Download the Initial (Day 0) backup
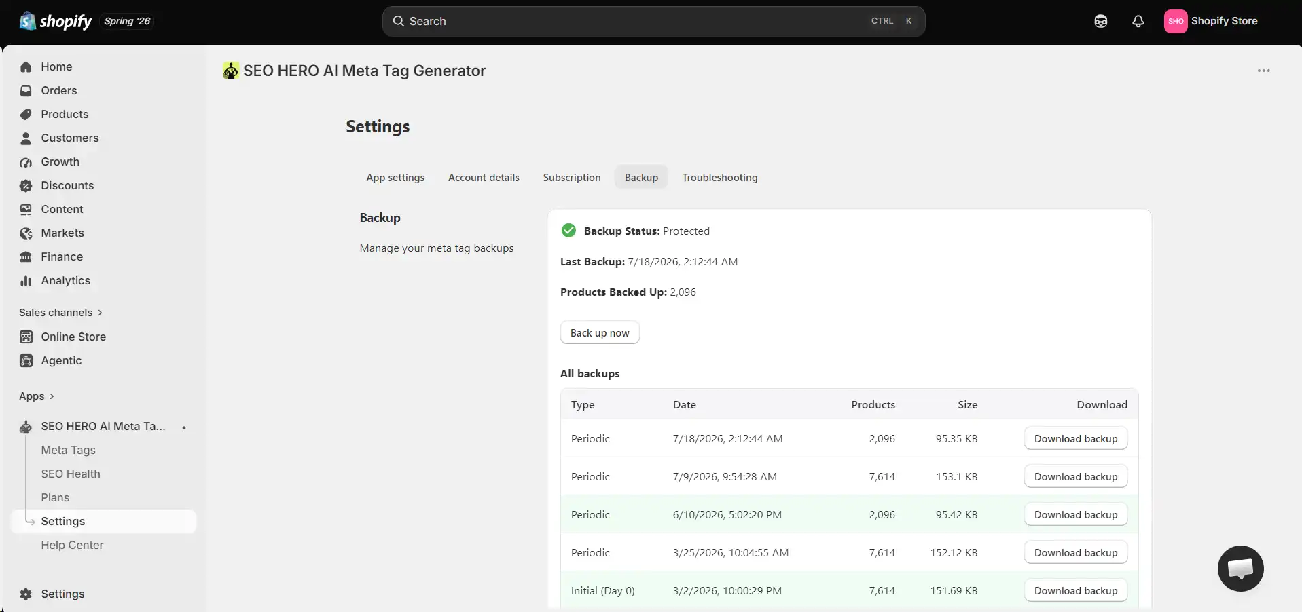 pyautogui.click(x=1076, y=590)
